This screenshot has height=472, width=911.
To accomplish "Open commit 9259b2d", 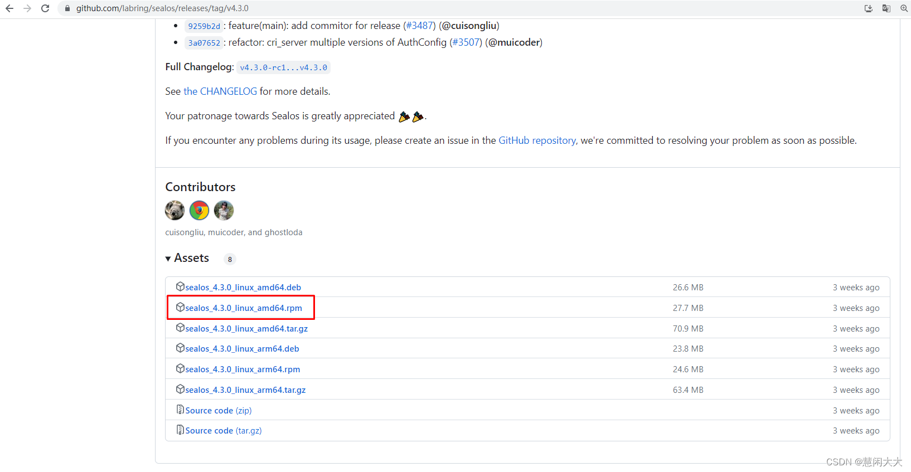I will tap(204, 26).
